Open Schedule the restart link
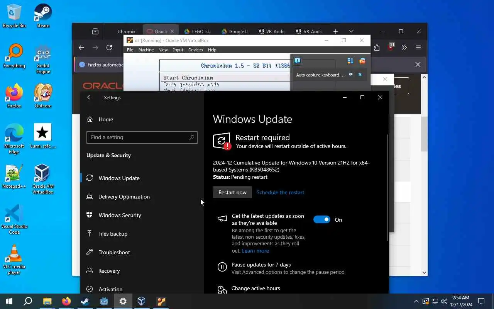Viewport: 494px width, 309px height. click(x=280, y=192)
